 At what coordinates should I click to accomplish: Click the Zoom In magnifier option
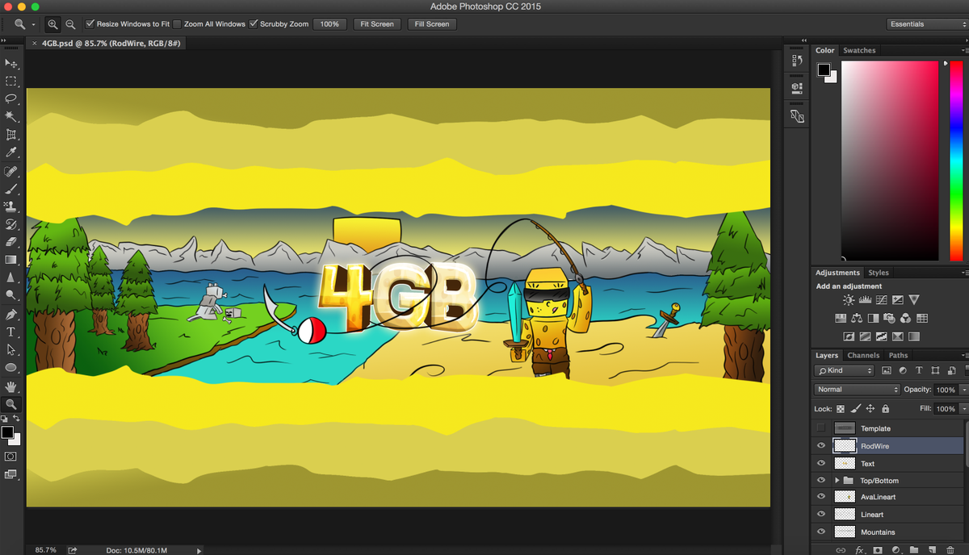[x=54, y=24]
